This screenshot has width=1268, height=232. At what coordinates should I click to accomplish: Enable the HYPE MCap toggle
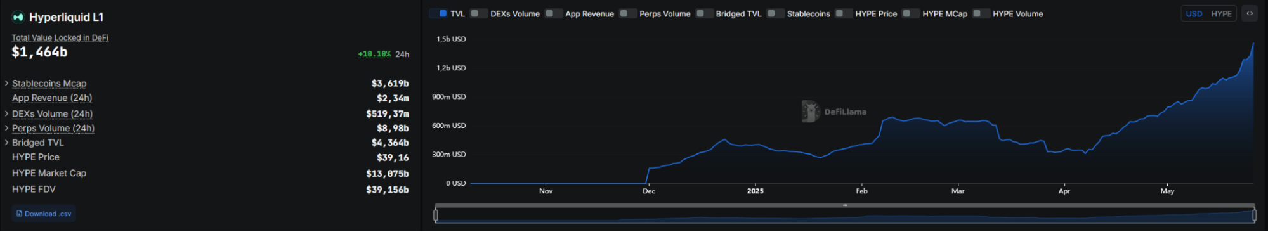coord(911,13)
